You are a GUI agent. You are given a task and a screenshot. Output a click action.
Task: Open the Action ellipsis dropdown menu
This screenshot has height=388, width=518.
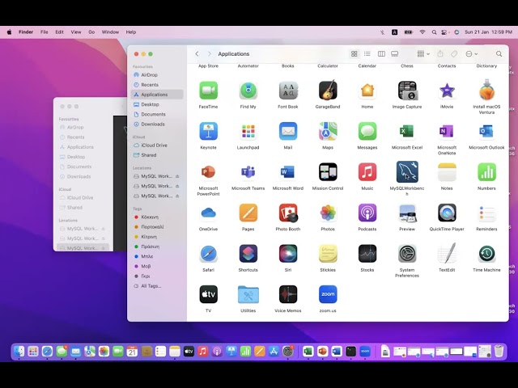coord(471,54)
